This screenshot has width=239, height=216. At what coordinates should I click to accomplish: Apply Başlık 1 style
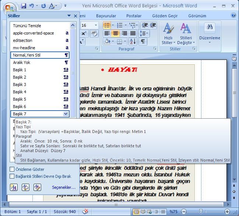[40, 70]
